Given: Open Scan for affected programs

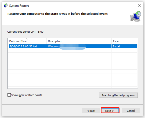Looking at the screenshot, I should [x=118, y=95].
